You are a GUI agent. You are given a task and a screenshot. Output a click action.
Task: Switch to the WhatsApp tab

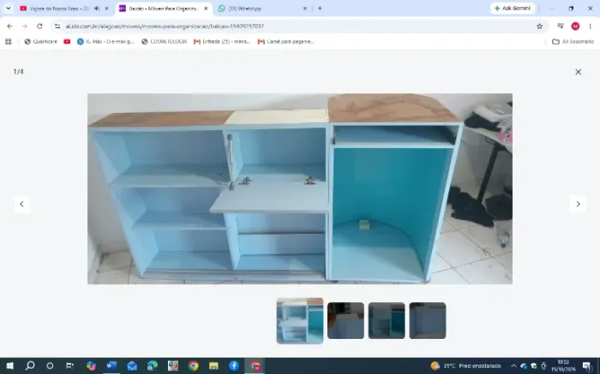coord(261,9)
